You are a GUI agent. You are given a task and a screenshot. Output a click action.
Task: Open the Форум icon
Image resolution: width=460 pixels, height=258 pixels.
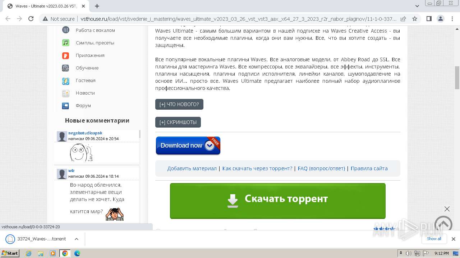pos(65,105)
